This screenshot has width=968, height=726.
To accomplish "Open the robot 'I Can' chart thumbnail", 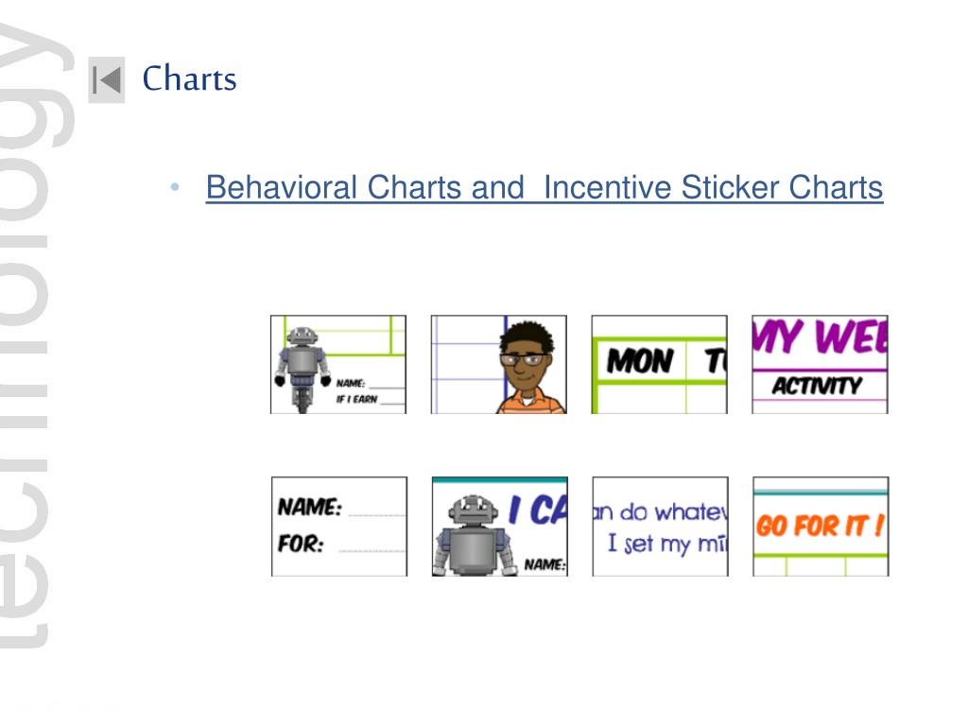I will click(500, 527).
